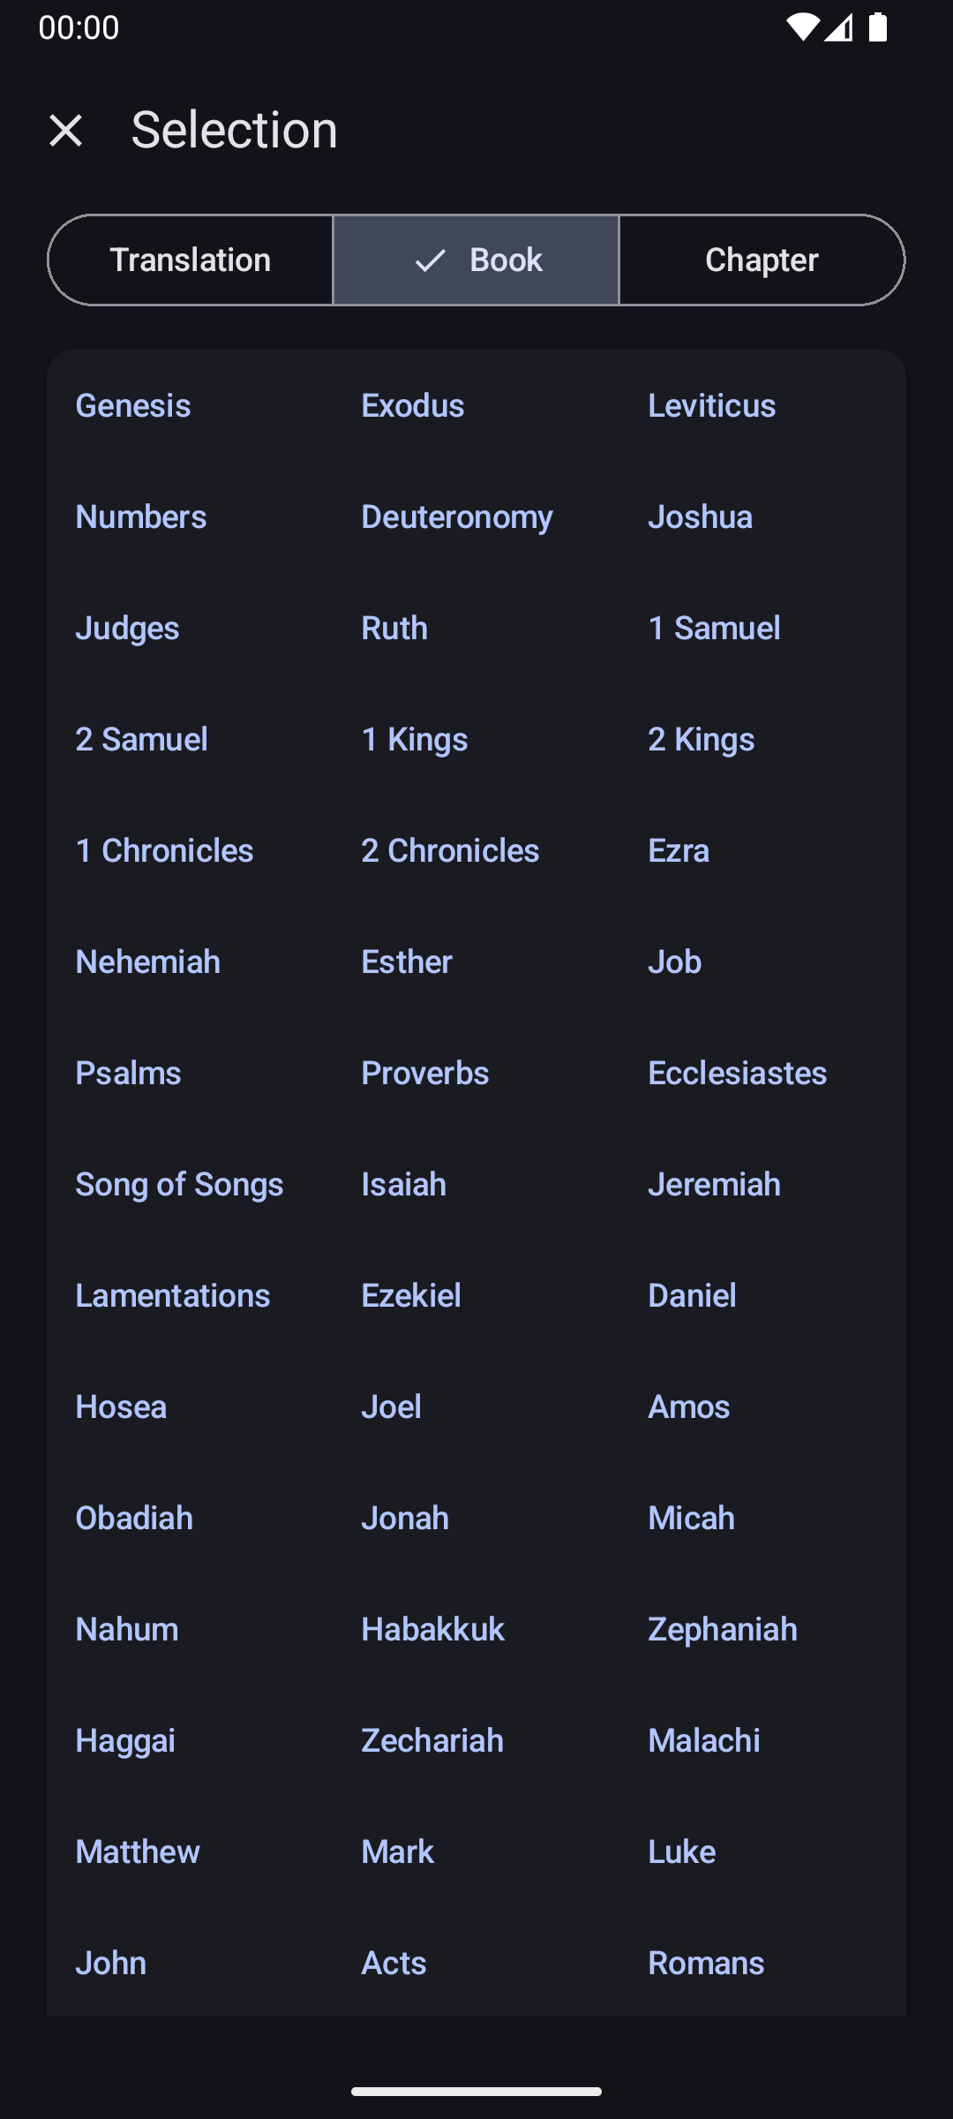Open the Chapter tab

click(762, 260)
